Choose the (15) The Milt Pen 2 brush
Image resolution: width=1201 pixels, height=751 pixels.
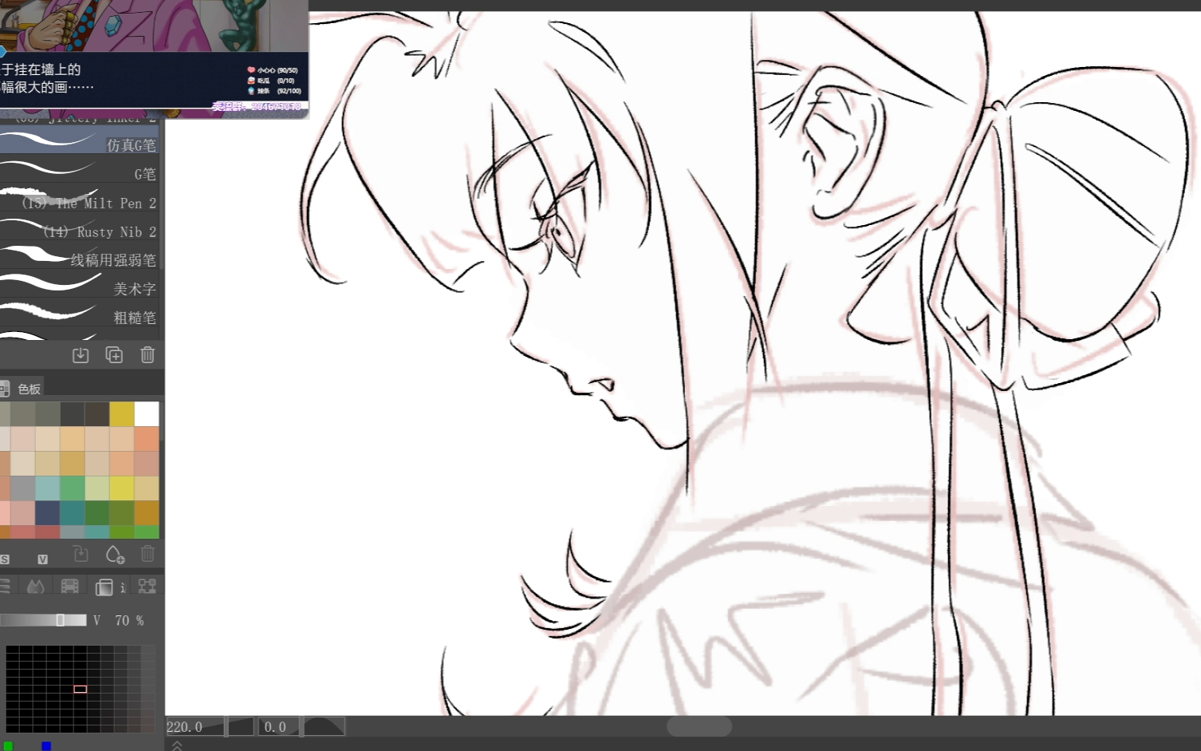80,203
